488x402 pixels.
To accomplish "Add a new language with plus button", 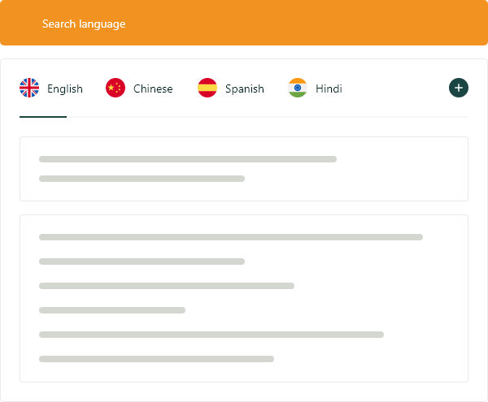I will click(459, 88).
